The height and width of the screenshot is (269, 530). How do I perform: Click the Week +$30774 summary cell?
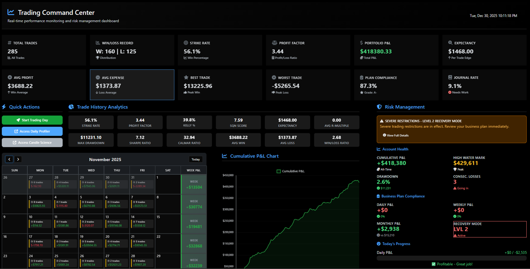(194, 204)
